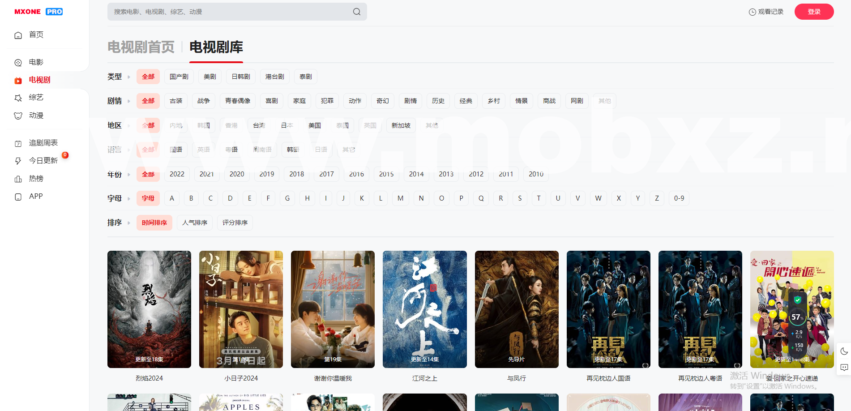Click the 电影 film icon in sidebar
The image size is (851, 411).
(18, 62)
